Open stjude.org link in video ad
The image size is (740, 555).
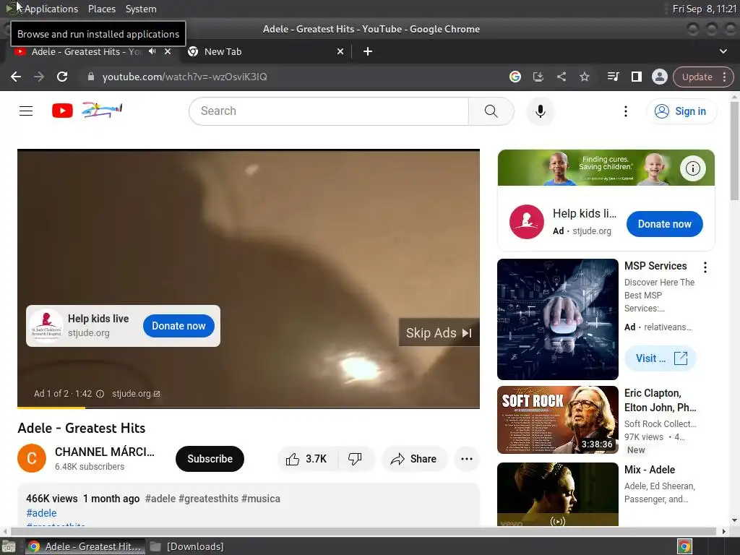(x=136, y=394)
